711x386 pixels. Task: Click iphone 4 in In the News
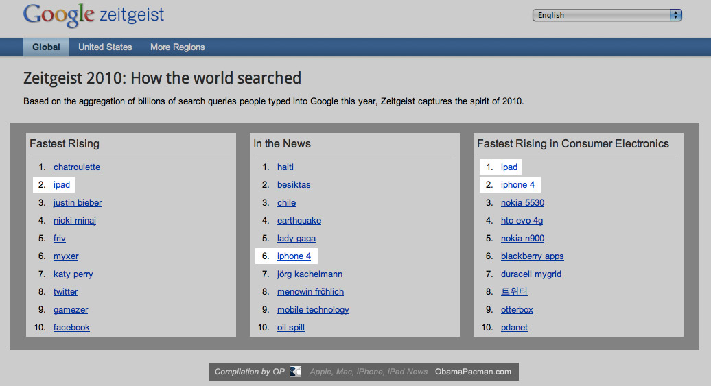(x=294, y=256)
